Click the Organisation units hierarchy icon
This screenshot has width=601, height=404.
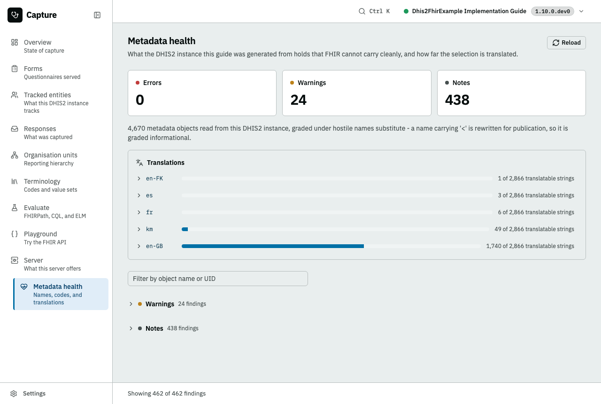pyautogui.click(x=15, y=155)
